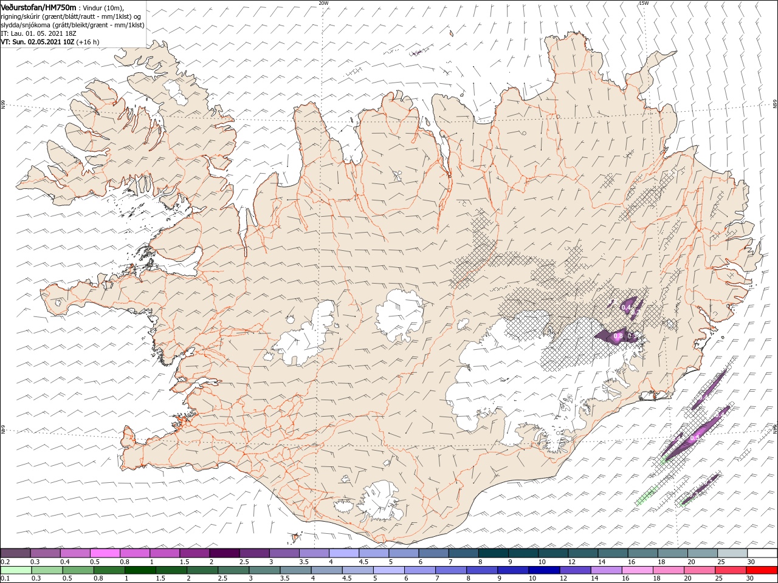
Task: Select the white 30 swatch in upper row
Action: [762, 553]
